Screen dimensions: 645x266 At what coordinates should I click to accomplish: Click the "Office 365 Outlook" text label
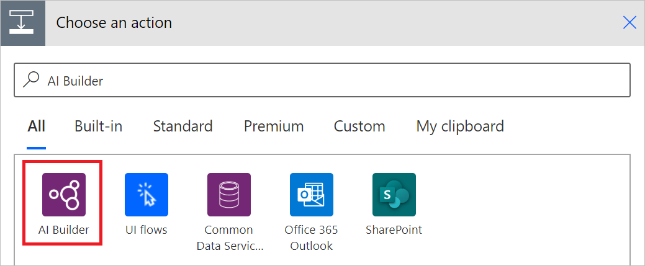(x=311, y=237)
